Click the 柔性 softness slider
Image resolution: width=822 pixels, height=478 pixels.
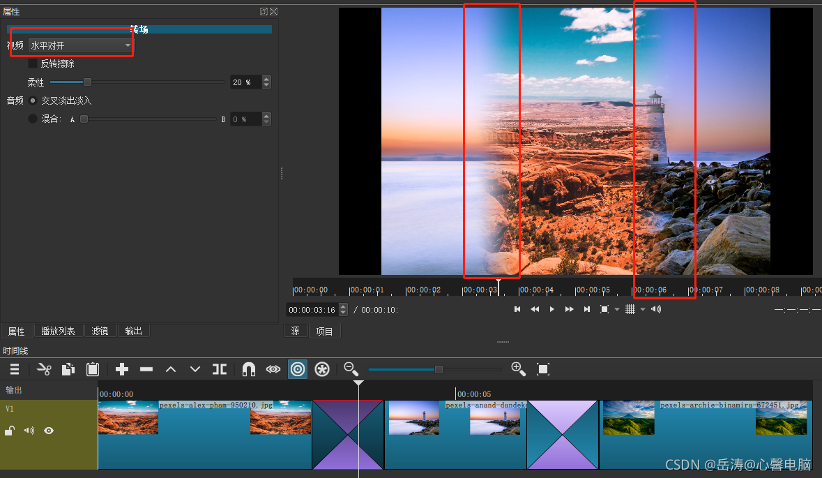tap(137, 82)
